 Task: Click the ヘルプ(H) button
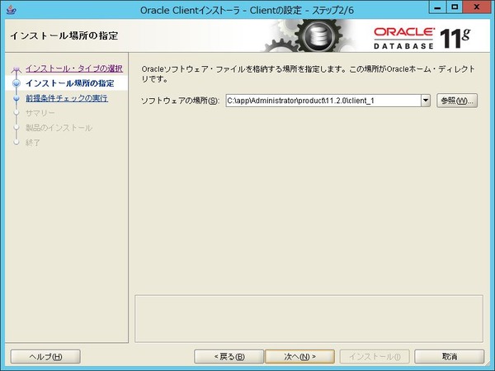pyautogui.click(x=45, y=357)
